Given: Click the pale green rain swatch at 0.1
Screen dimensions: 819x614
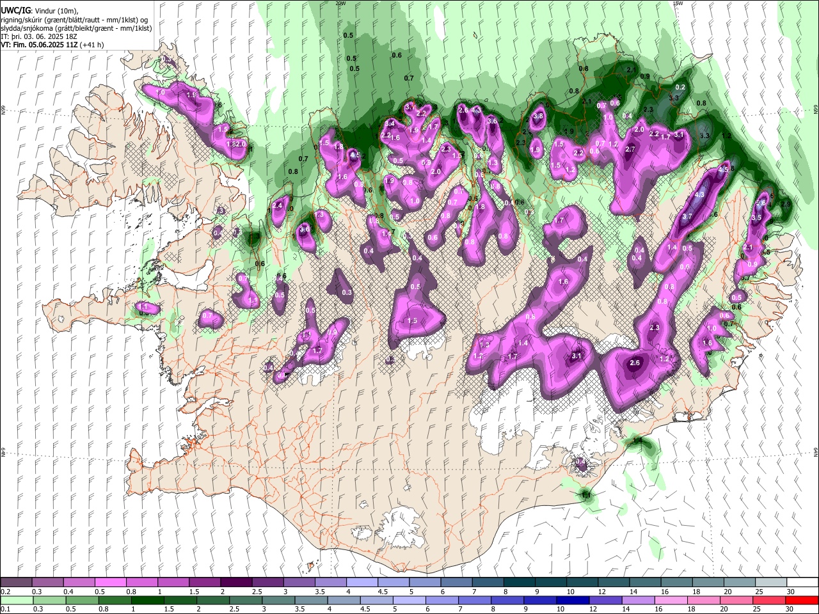Looking at the screenshot, I should click(x=16, y=600).
